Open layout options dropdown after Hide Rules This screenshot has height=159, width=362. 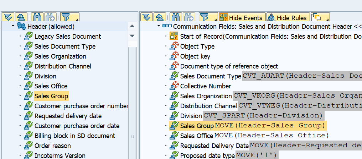(320, 17)
